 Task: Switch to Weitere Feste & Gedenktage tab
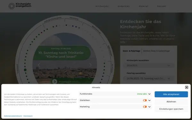pos(156,51)
